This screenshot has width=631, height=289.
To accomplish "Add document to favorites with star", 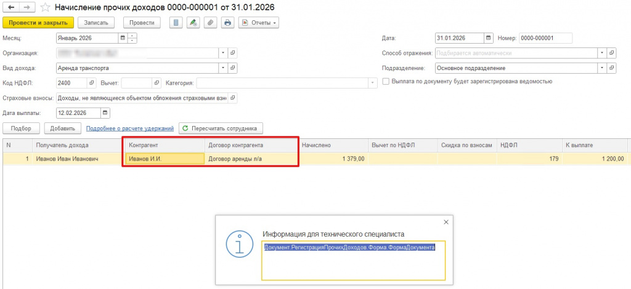I will 45,7.
